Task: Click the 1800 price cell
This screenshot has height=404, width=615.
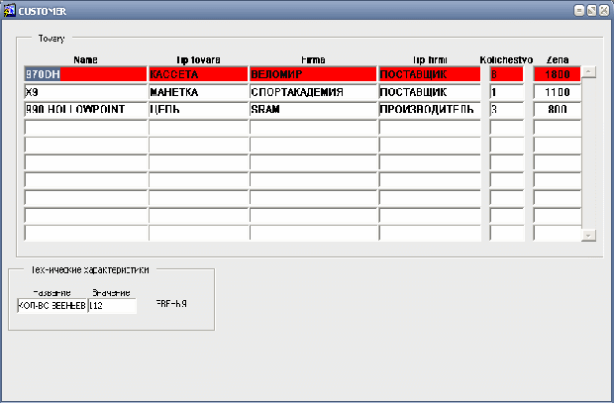Action: [557, 74]
